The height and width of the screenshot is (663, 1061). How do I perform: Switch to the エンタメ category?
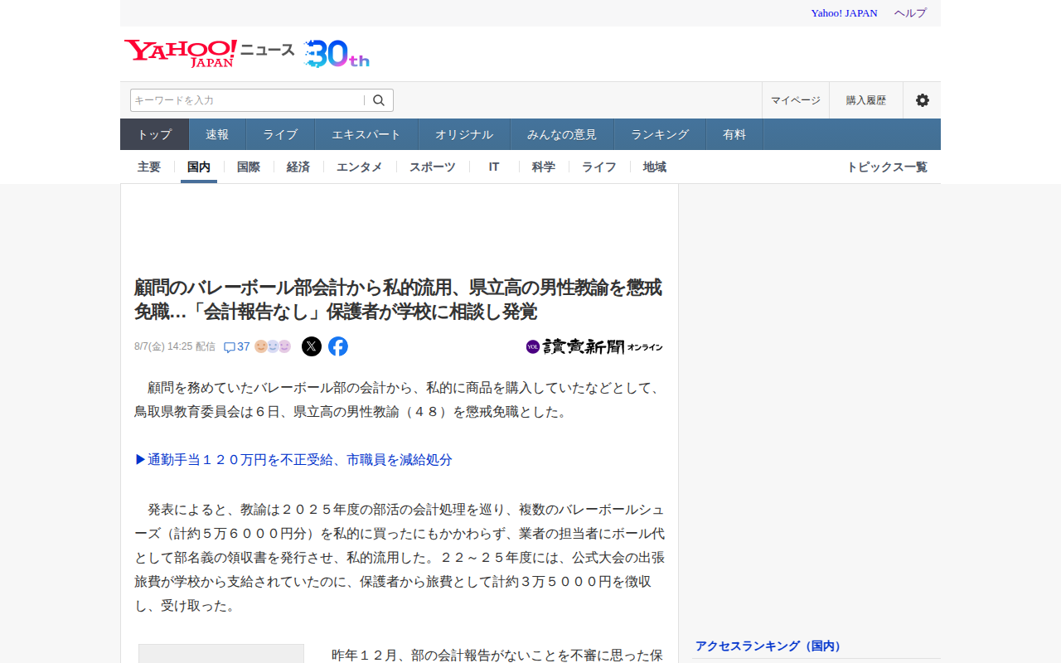(x=360, y=167)
